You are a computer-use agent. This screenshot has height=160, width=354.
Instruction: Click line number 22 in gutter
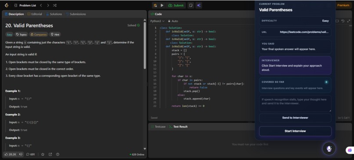click(155, 106)
